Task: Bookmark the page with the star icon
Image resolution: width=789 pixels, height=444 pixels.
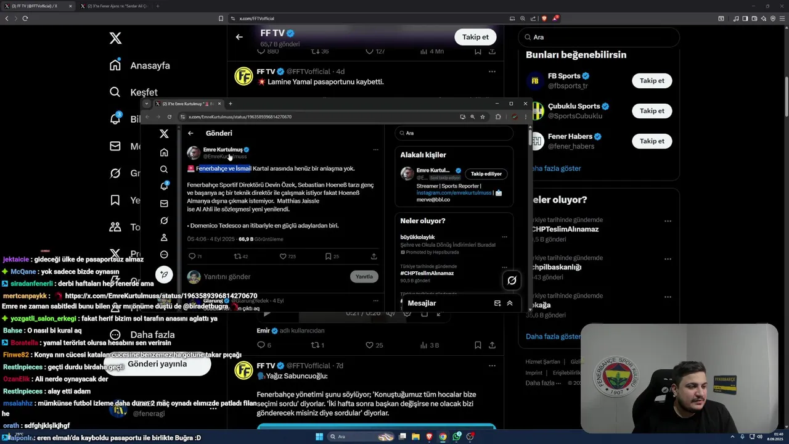Action: 483,117
